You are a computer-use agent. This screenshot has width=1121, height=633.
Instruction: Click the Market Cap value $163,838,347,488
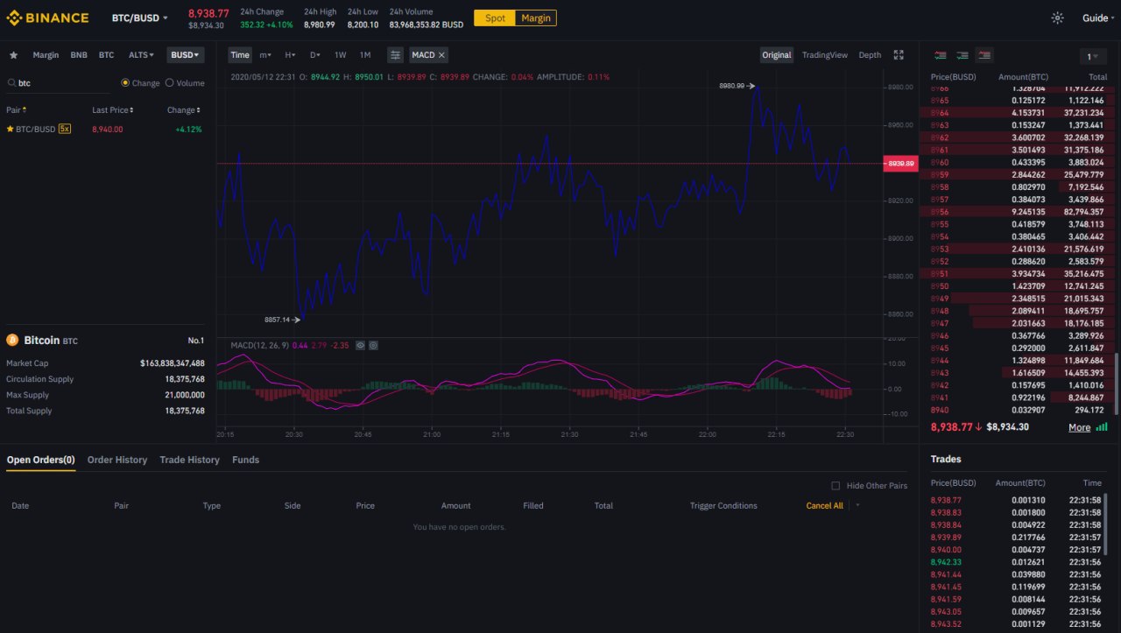click(173, 362)
